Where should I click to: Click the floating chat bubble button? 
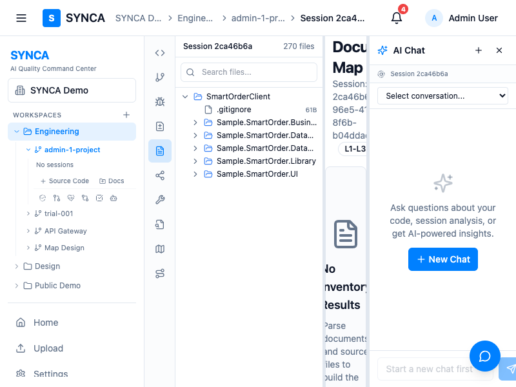click(x=485, y=356)
